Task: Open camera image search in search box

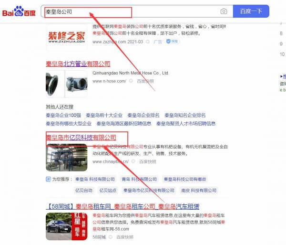Action: click(x=224, y=11)
